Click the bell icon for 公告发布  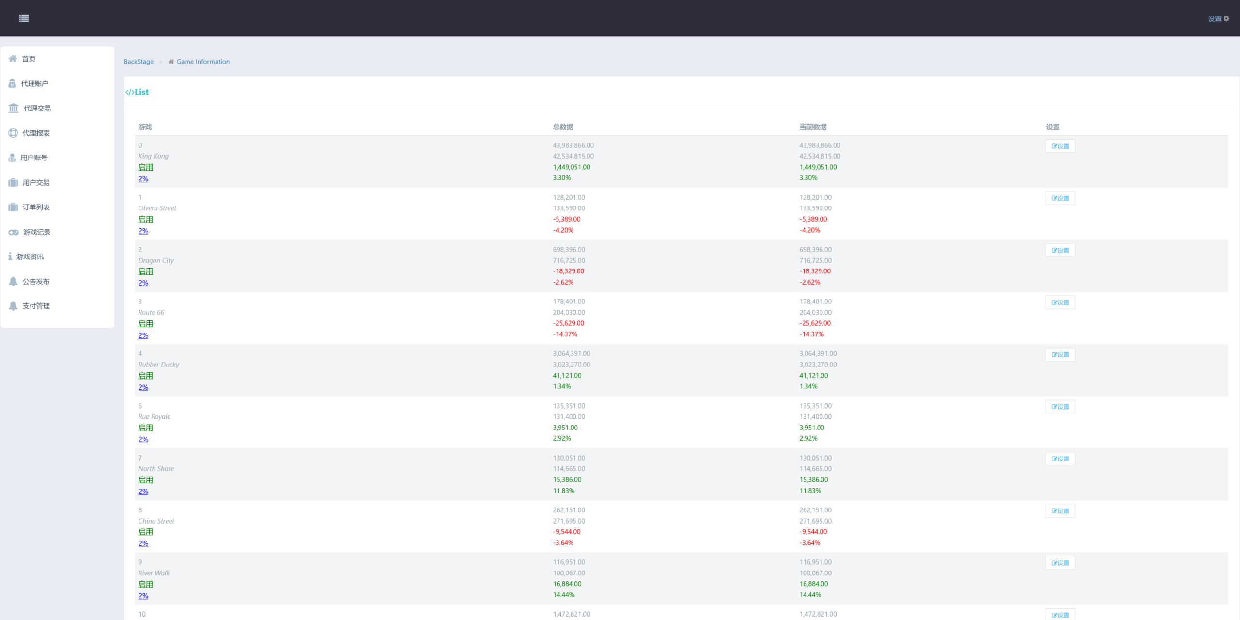click(13, 281)
